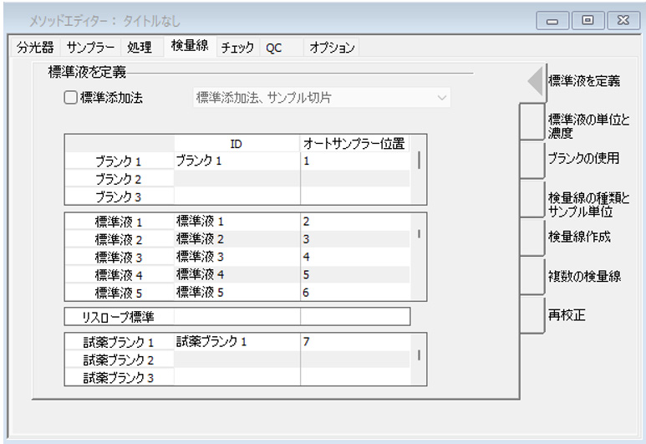Viewport: 646px width, 444px height.
Task: Open the 複数の検量線 side tab
Action: (584, 277)
